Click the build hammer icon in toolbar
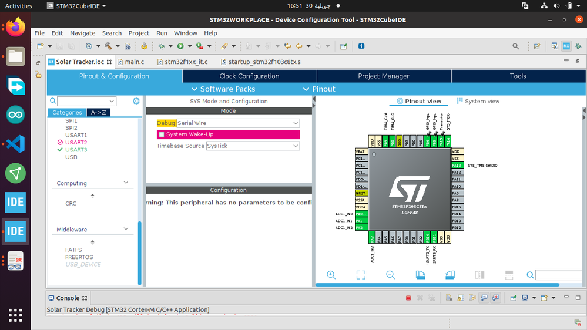Image resolution: width=587 pixels, height=330 pixels. click(108, 46)
